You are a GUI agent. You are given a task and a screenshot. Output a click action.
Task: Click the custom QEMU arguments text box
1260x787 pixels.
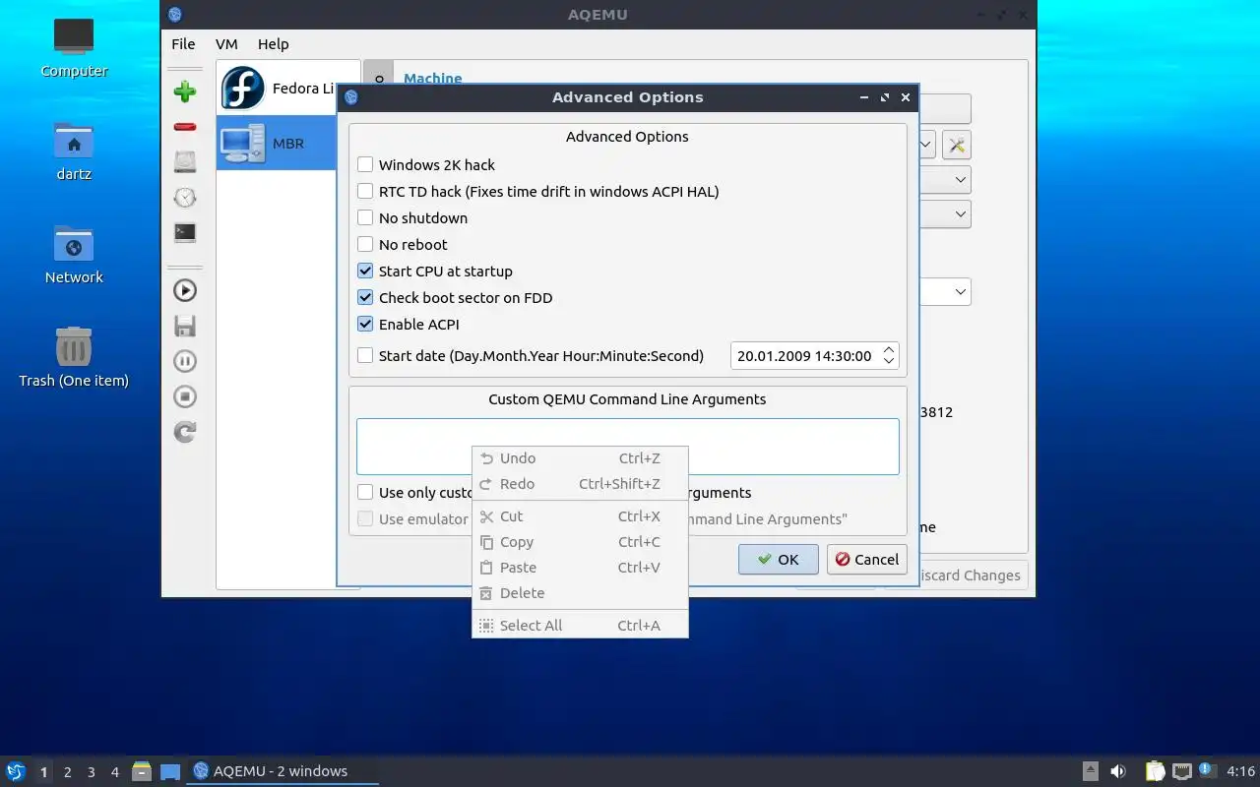pos(628,447)
